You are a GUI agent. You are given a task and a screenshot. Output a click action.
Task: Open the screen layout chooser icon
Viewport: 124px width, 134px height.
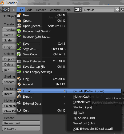click(x=78, y=10)
